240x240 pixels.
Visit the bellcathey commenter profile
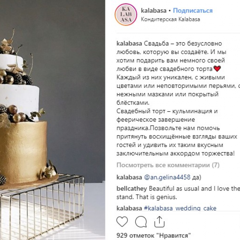pyautogui.click(x=132, y=189)
